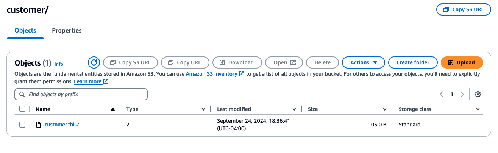Select the customer.tbl.2 row checkbox
Image resolution: width=498 pixels, height=153 pixels.
point(22,125)
